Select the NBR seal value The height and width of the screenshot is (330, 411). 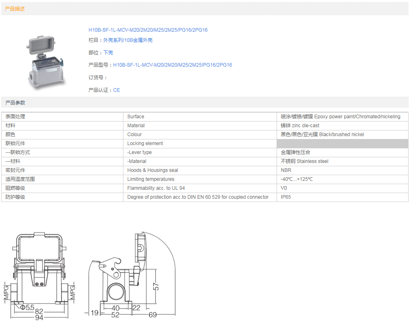click(286, 170)
